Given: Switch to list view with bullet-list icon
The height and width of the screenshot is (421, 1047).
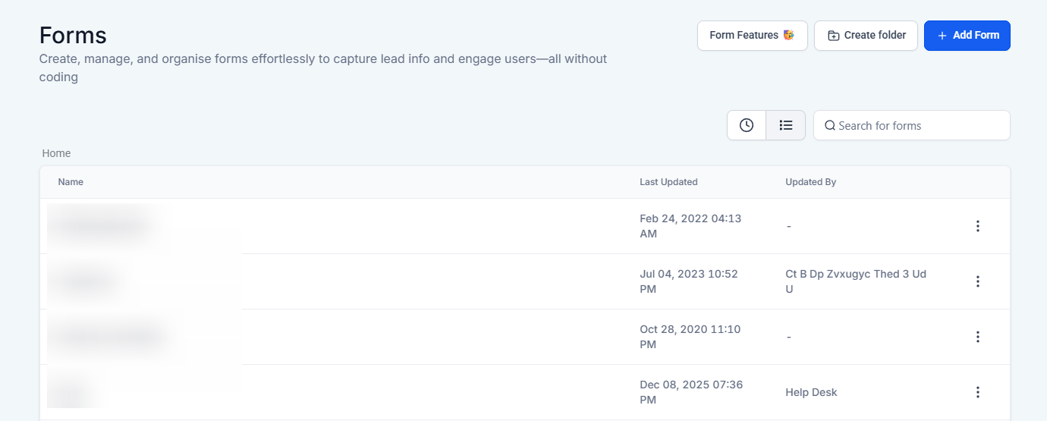Looking at the screenshot, I should (786, 125).
